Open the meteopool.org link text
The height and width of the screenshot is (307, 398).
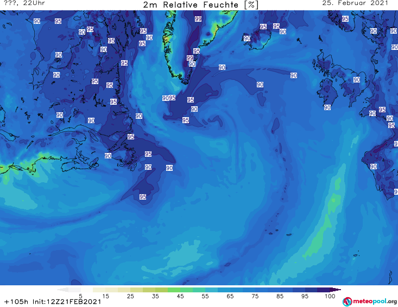[x=375, y=301]
